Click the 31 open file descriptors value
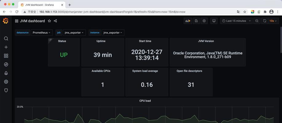282x123 pixels. coord(191,85)
